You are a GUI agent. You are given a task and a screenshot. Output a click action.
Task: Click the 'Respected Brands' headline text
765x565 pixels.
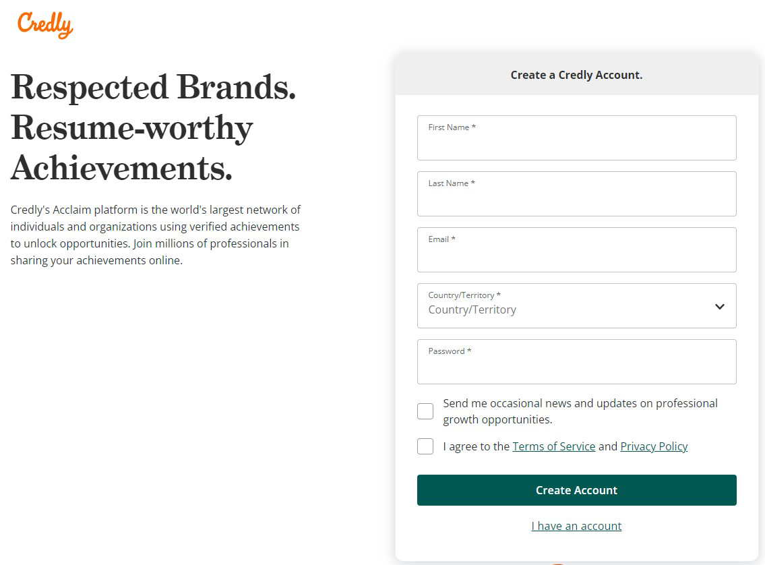point(153,88)
